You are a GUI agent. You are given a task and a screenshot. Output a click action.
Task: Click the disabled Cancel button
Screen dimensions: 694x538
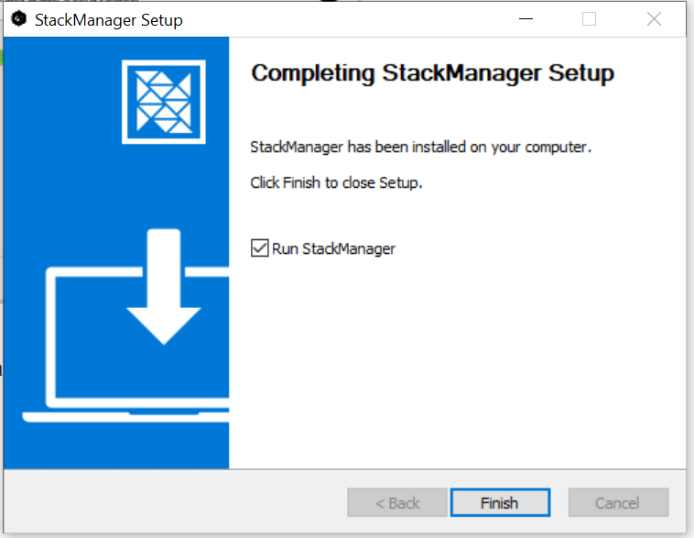coord(618,503)
